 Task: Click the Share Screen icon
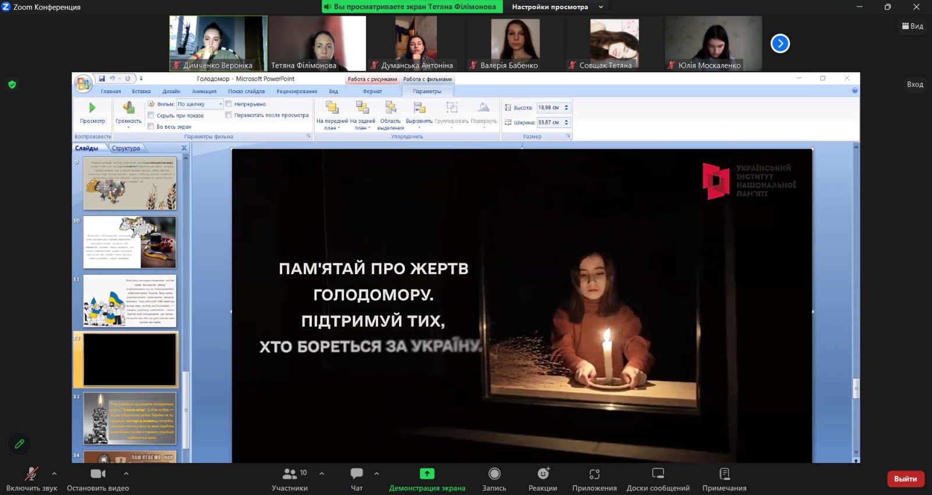coord(427,473)
